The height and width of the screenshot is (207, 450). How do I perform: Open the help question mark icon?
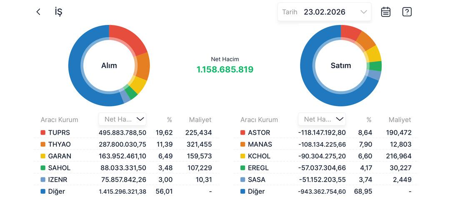(407, 12)
